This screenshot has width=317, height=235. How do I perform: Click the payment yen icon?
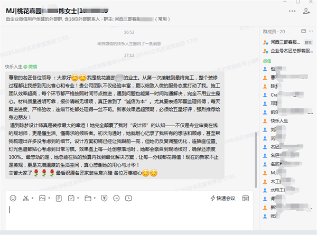104,198
